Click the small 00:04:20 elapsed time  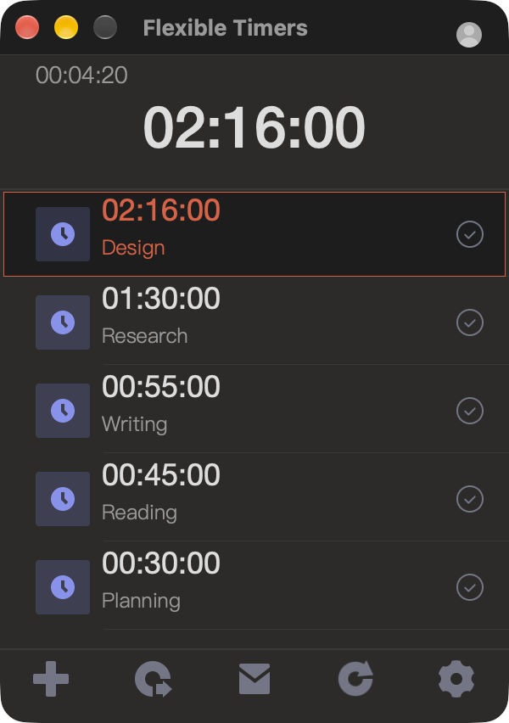(81, 76)
